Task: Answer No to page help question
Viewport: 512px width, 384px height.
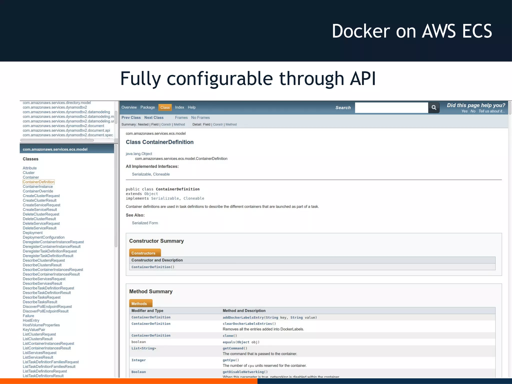Action: pos(473,111)
